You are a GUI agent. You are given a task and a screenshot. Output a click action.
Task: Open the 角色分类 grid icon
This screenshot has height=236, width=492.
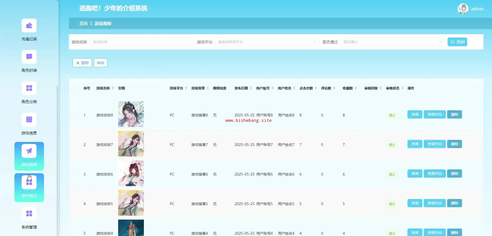pos(29,88)
